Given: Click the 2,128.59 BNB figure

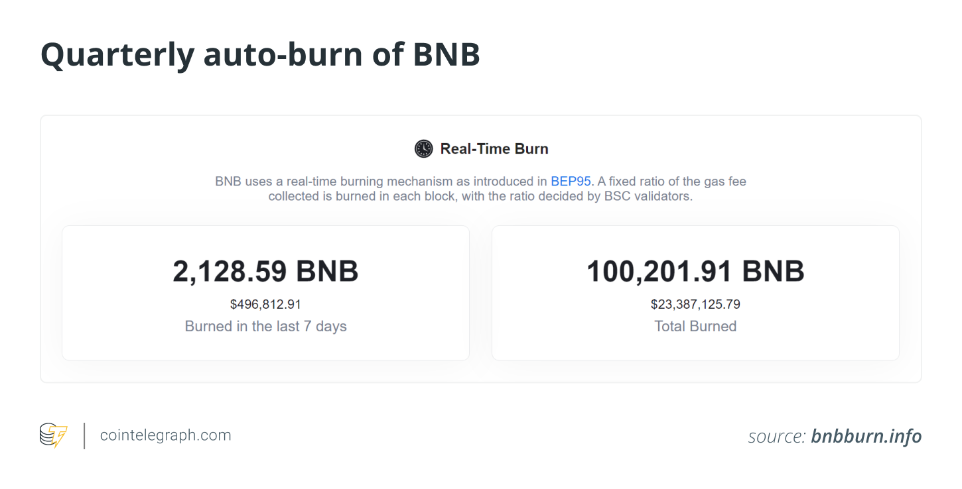Looking at the screenshot, I should point(265,272).
